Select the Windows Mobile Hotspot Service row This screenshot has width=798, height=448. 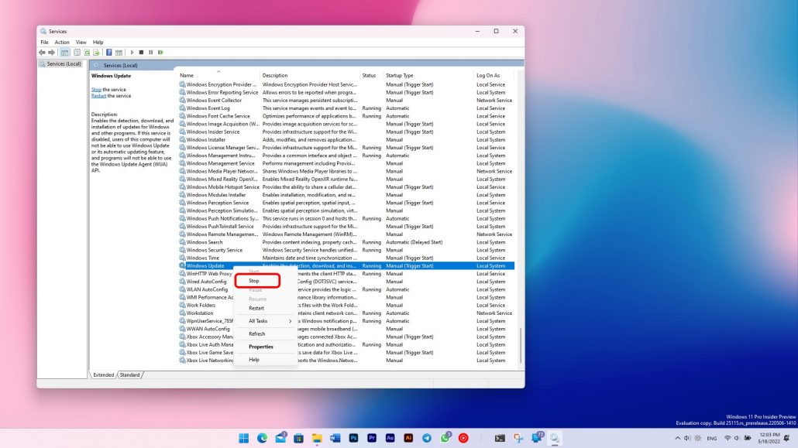pos(346,187)
